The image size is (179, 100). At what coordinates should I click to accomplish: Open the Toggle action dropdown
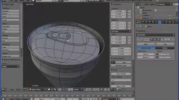[x=10, y=66]
